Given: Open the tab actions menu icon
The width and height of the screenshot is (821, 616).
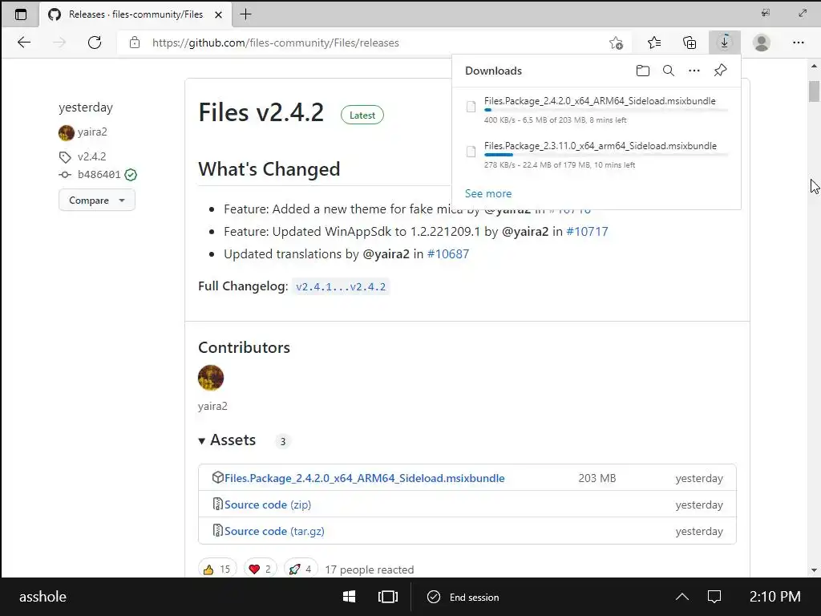Looking at the screenshot, I should pyautogui.click(x=20, y=14).
